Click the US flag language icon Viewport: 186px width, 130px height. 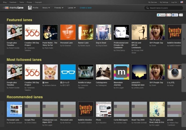182,2
